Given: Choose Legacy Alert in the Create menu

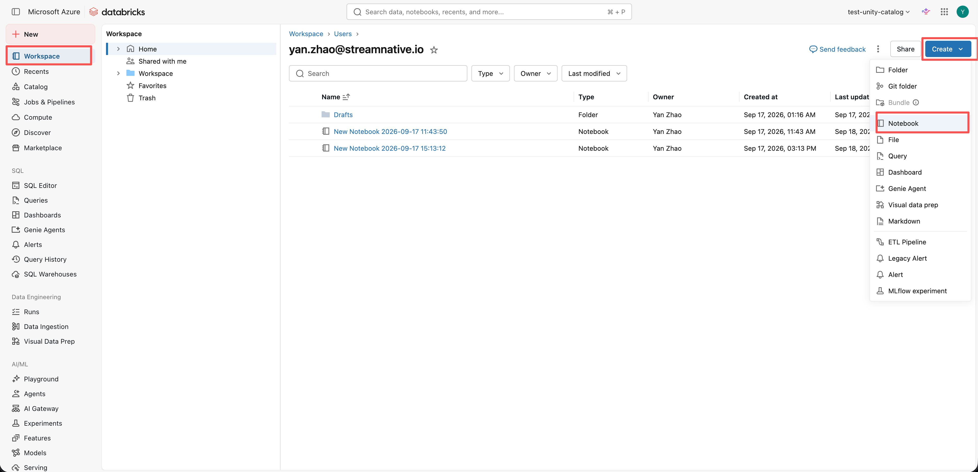Looking at the screenshot, I should pos(920,258).
